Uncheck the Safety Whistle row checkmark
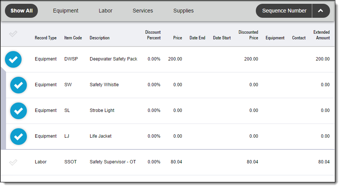Viewport: 341px width, 188px height. tap(19, 85)
